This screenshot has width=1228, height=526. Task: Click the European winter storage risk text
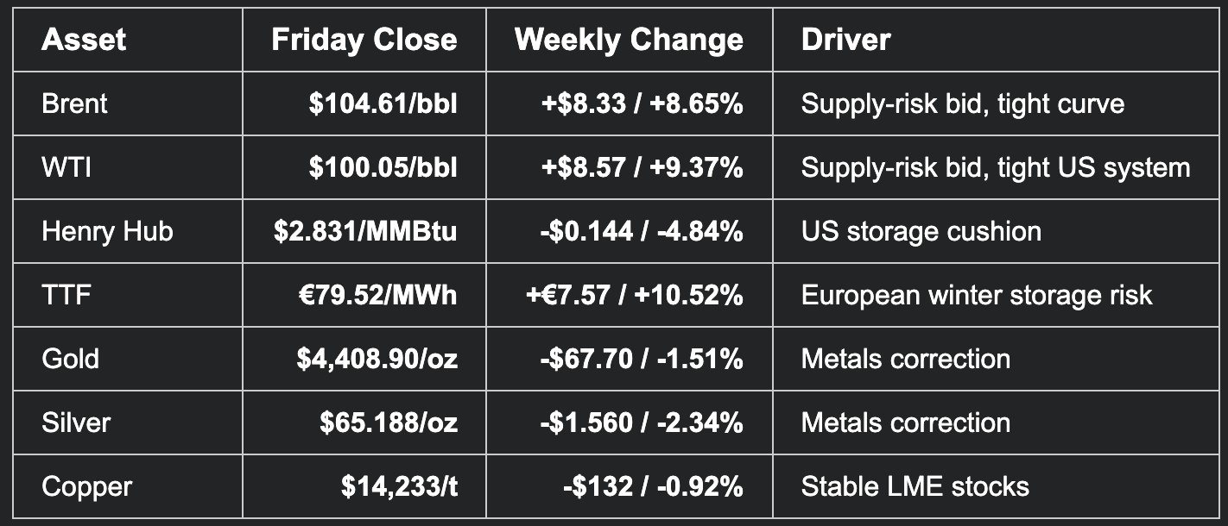point(977,295)
